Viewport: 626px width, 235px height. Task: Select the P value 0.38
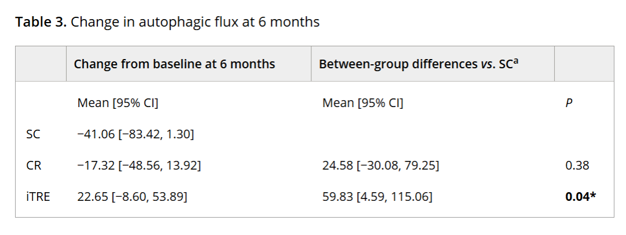(577, 166)
